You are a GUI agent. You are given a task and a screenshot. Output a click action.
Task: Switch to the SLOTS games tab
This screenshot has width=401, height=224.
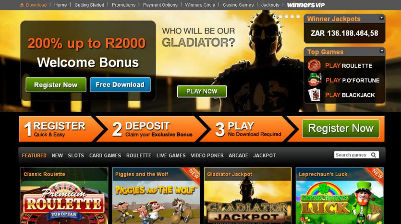(x=76, y=155)
